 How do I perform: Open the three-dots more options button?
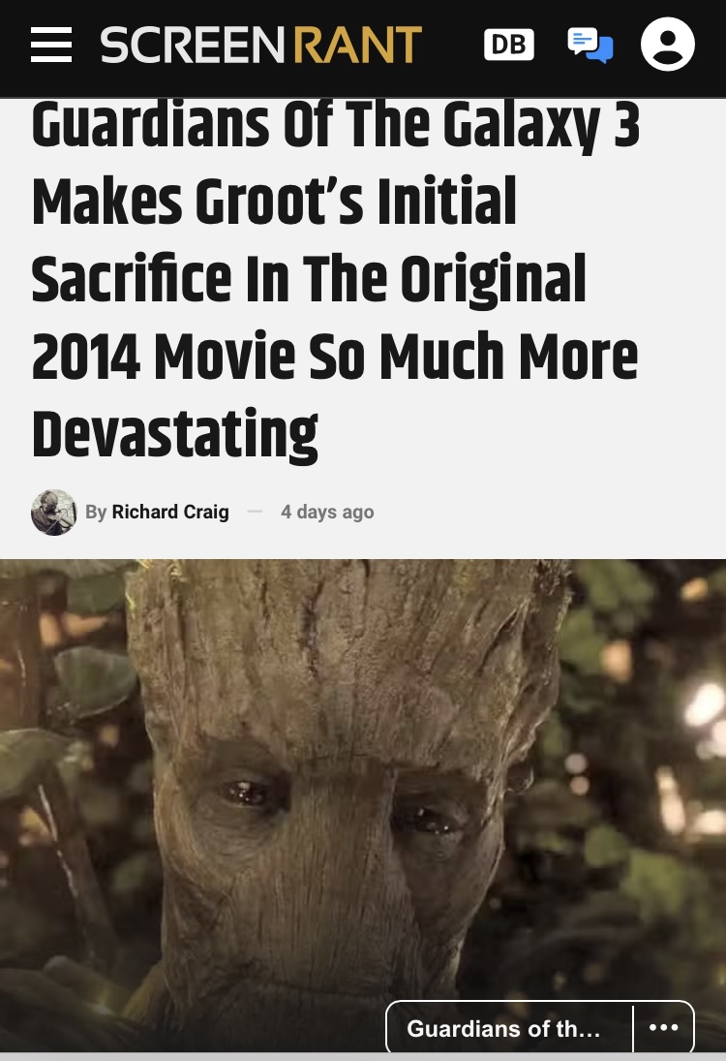(664, 1027)
